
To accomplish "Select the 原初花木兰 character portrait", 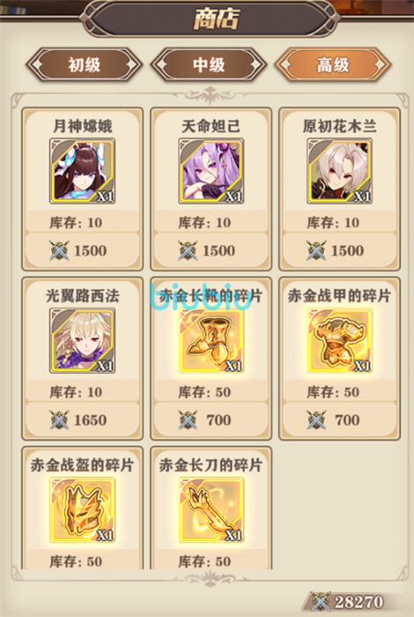I will (339, 171).
